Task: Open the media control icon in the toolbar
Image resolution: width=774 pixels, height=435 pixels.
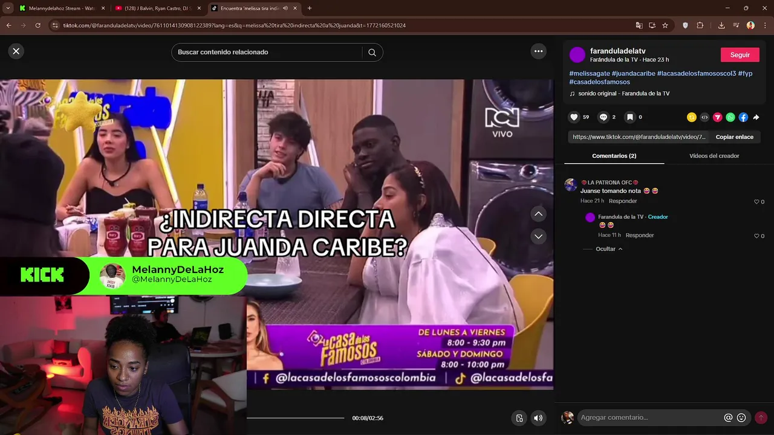Action: pos(736,25)
